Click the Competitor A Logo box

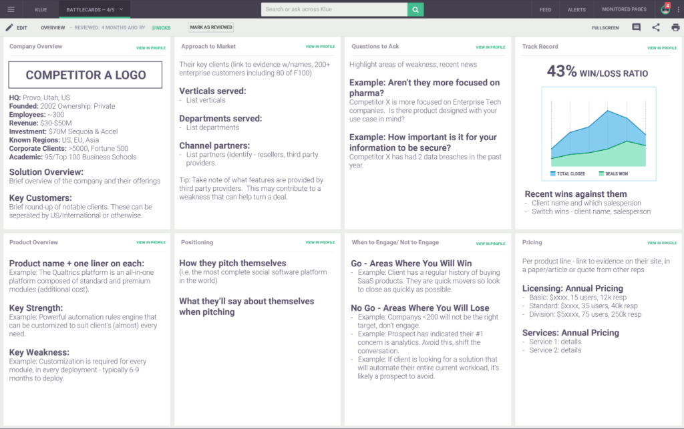point(85,75)
